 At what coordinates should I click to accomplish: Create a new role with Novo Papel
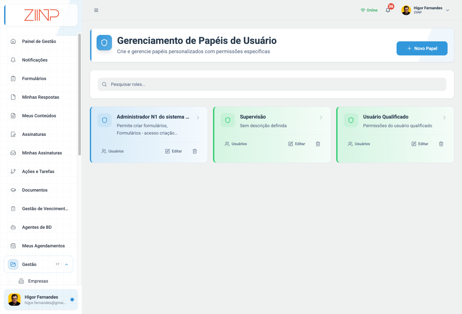click(x=422, y=48)
